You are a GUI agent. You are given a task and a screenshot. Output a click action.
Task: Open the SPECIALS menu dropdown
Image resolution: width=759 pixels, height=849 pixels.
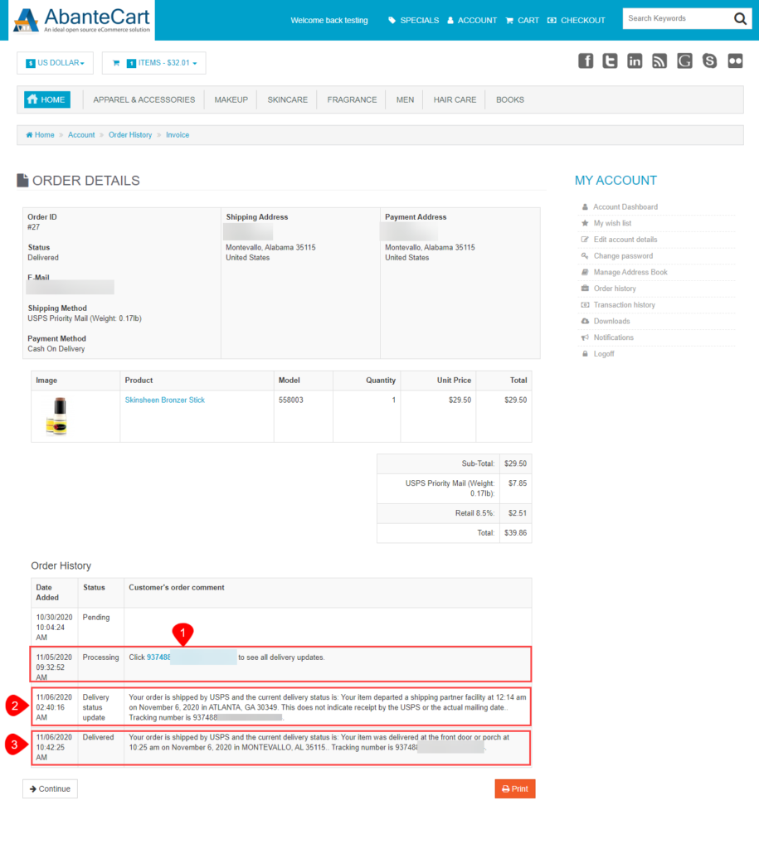point(412,20)
